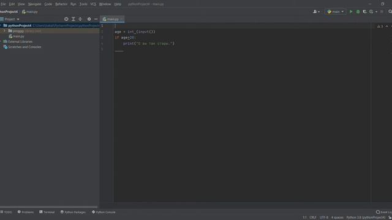The image size is (392, 220).
Task: Click the 4 spaces indent setting
Action: click(337, 218)
